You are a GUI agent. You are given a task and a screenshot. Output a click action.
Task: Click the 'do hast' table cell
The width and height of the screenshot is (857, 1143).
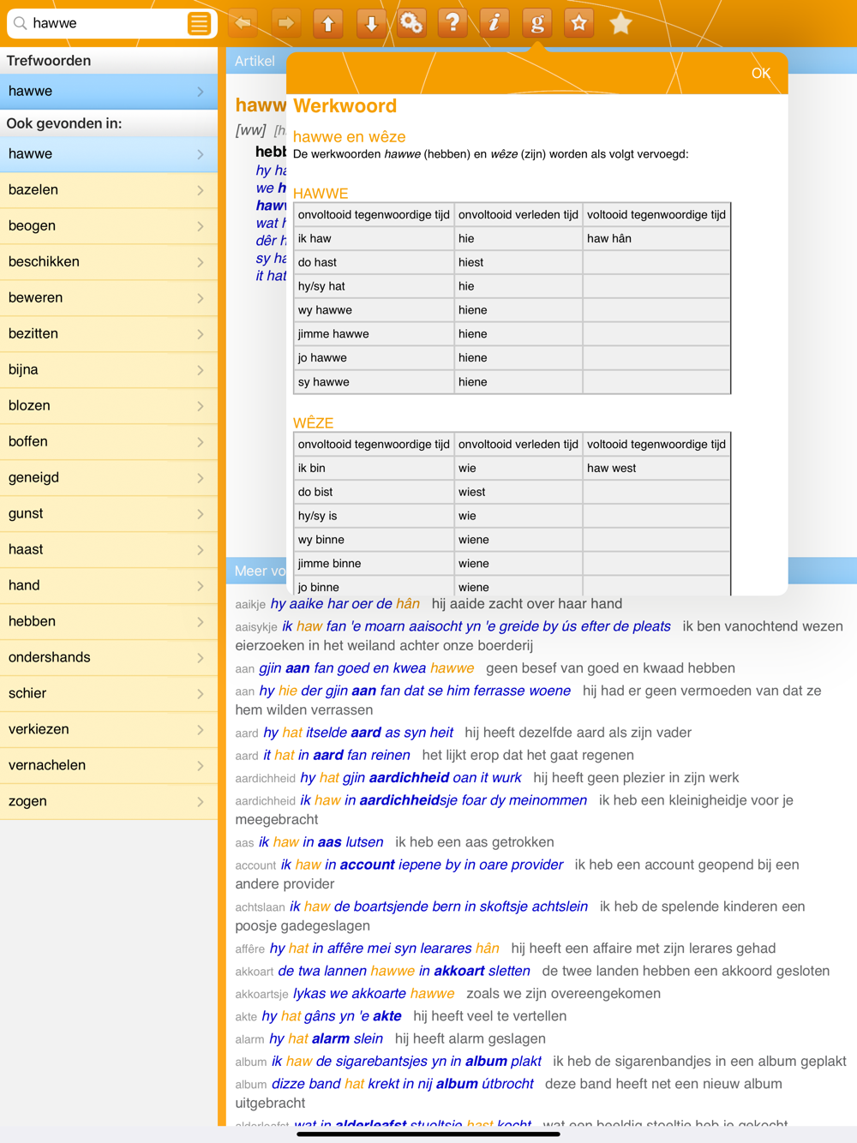[x=374, y=263]
